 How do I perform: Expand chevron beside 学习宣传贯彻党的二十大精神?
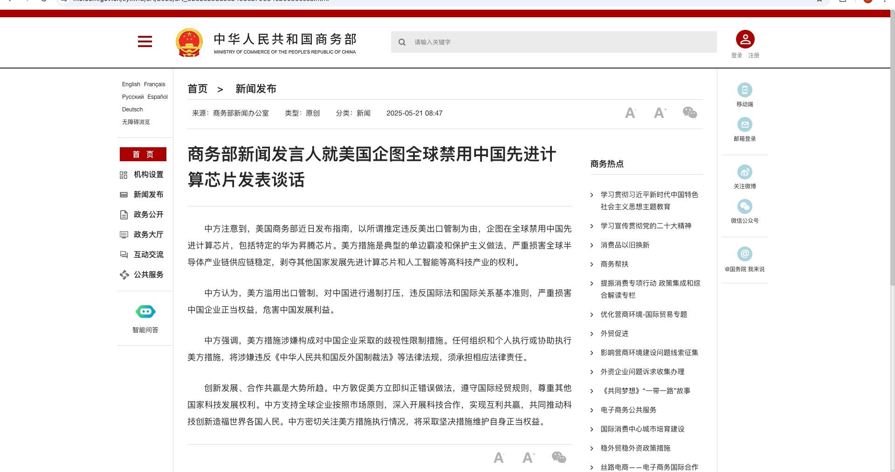[x=592, y=226]
